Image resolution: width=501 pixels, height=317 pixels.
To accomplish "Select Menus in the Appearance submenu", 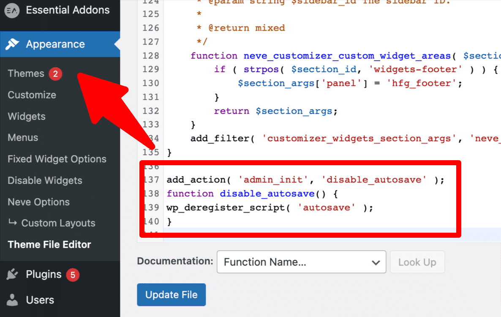I will [x=23, y=138].
